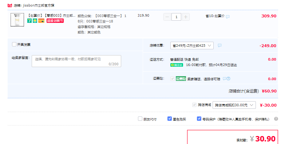Click the 颜色：其它颜色 color text

(89, 33)
